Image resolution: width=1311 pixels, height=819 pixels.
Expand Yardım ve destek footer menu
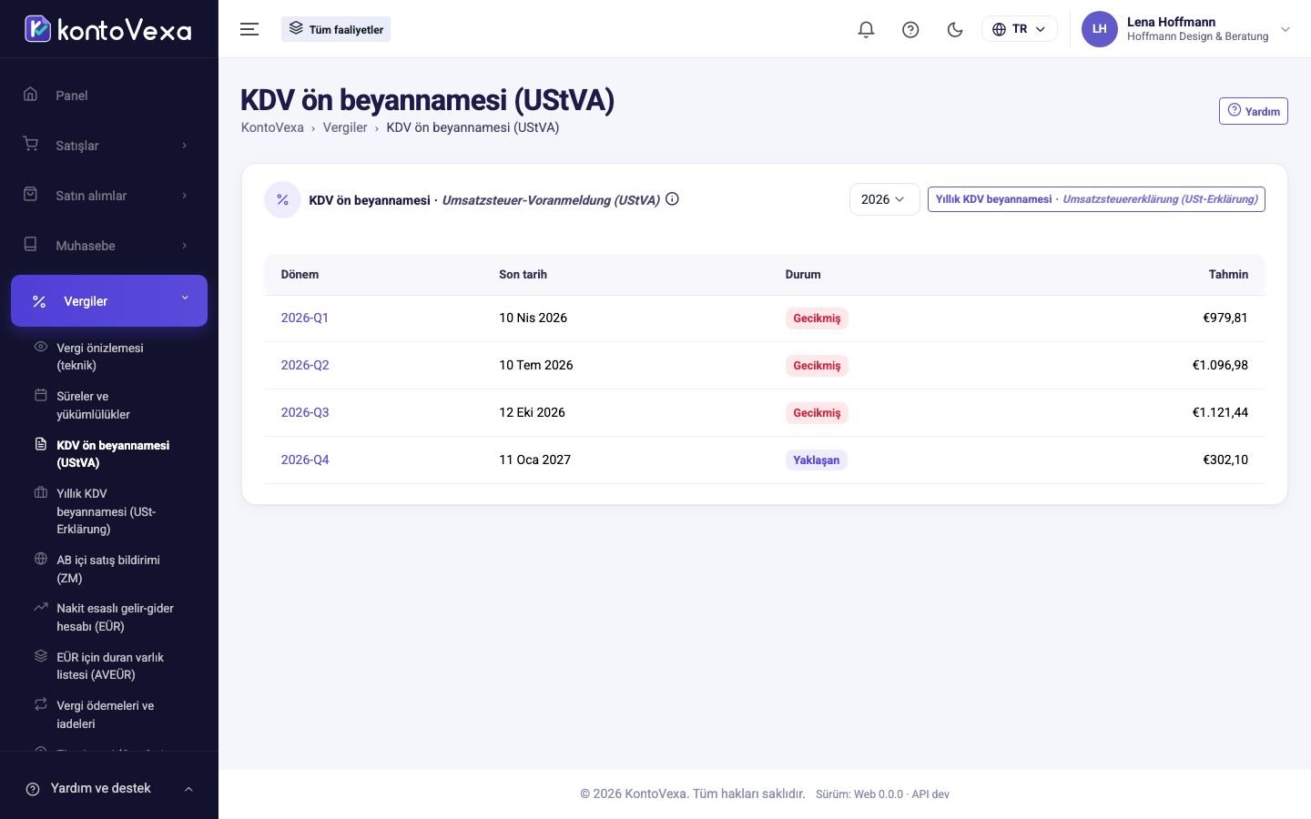point(109,788)
